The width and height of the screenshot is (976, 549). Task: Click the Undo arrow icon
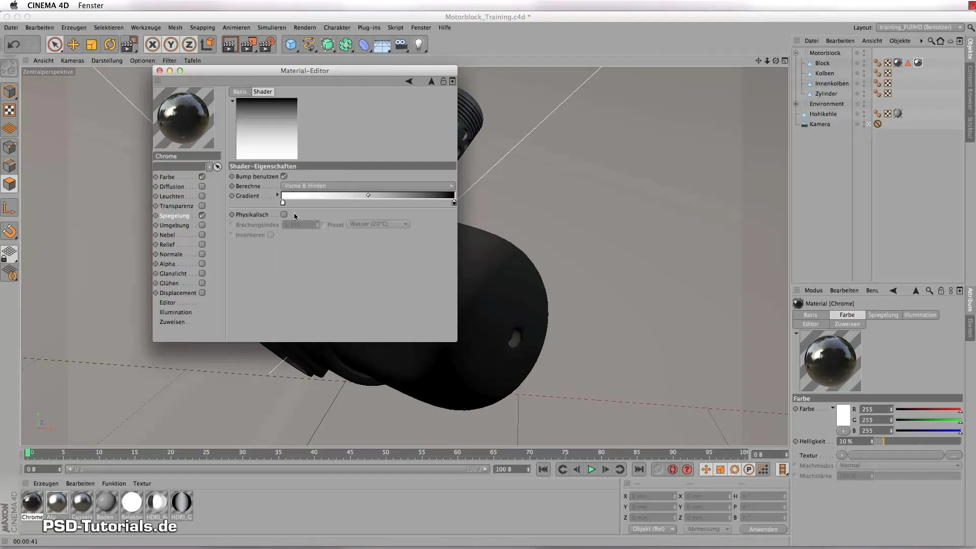tap(14, 45)
